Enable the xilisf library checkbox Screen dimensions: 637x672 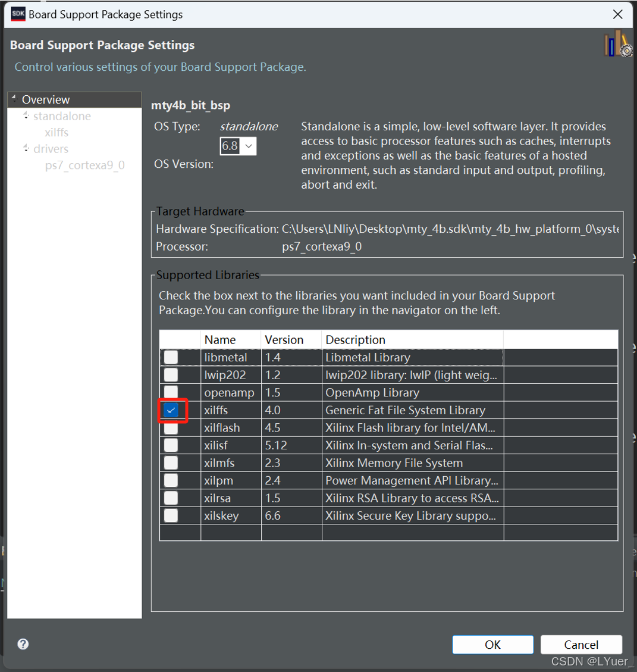[171, 445]
